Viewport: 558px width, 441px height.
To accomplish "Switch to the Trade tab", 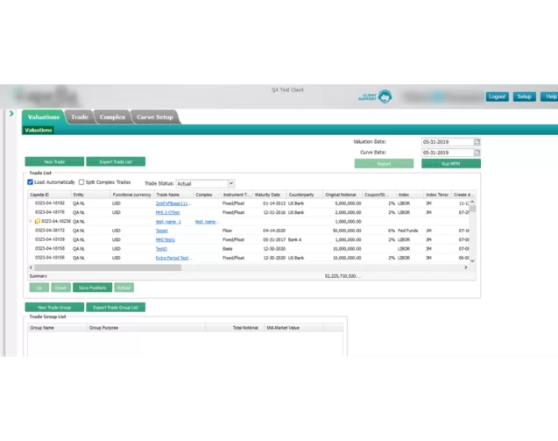I will click(x=80, y=117).
